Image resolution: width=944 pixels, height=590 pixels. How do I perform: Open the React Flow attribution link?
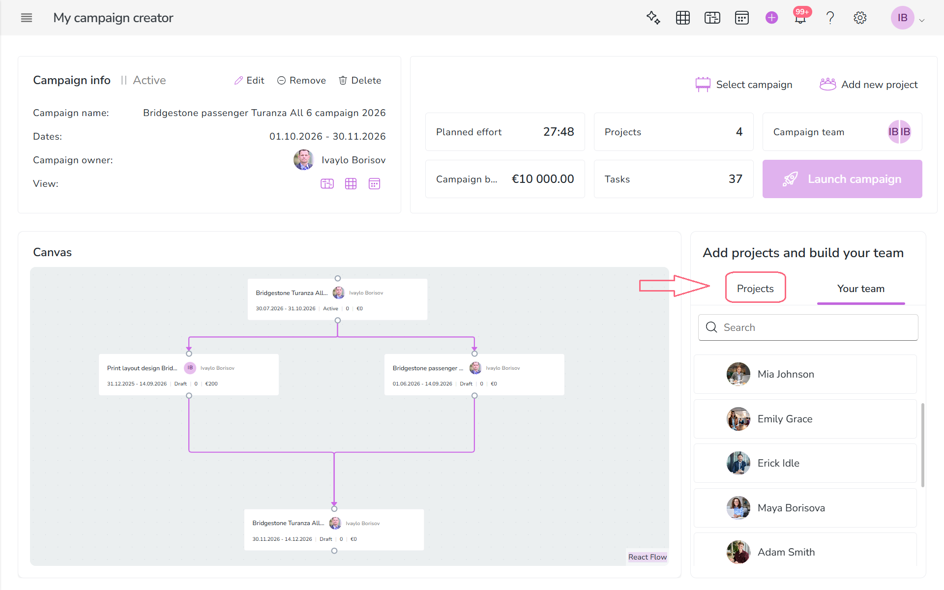[648, 557]
